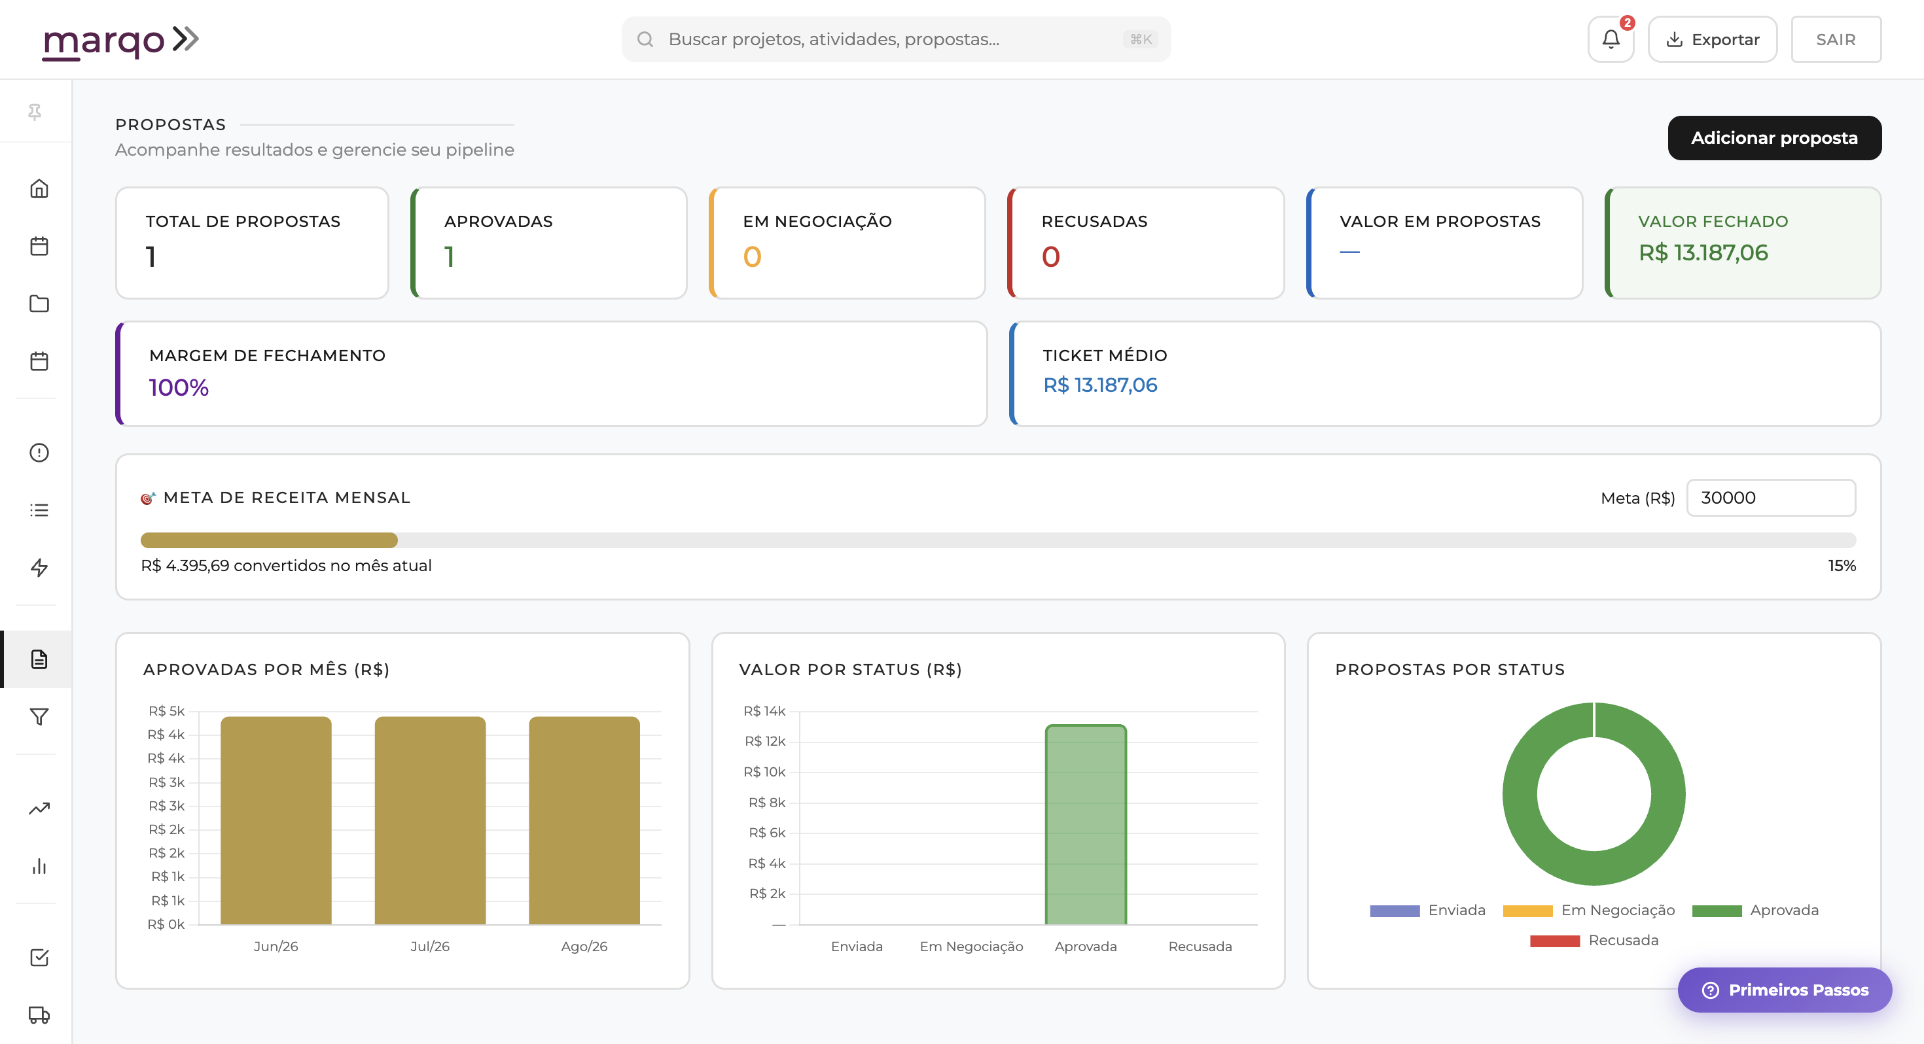Click the Jun/26 bar in Aprovadas por Mês
The height and width of the screenshot is (1044, 1924).
pyautogui.click(x=276, y=821)
